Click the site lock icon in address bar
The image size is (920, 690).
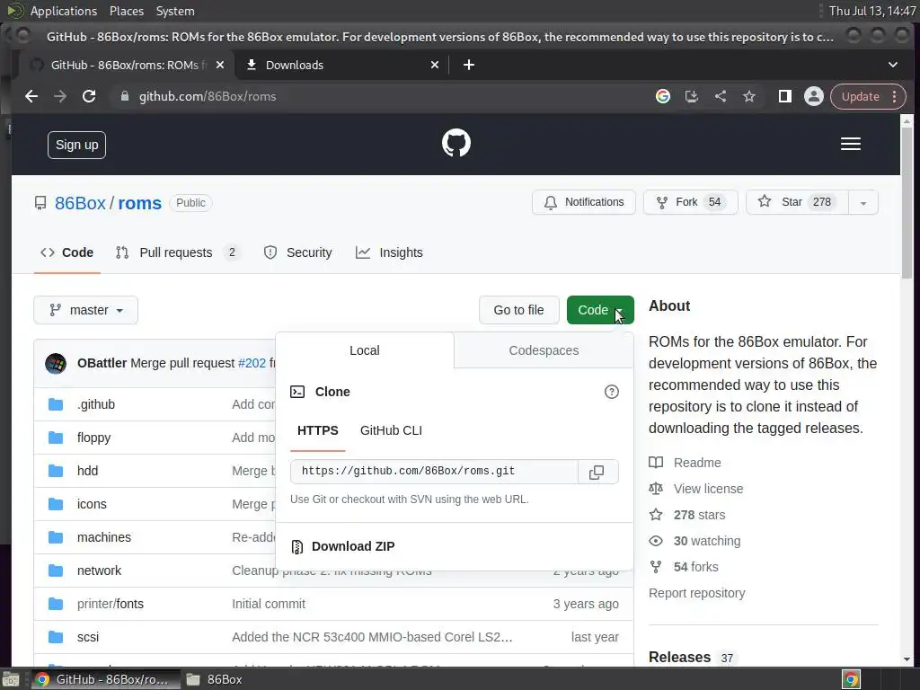(x=124, y=96)
